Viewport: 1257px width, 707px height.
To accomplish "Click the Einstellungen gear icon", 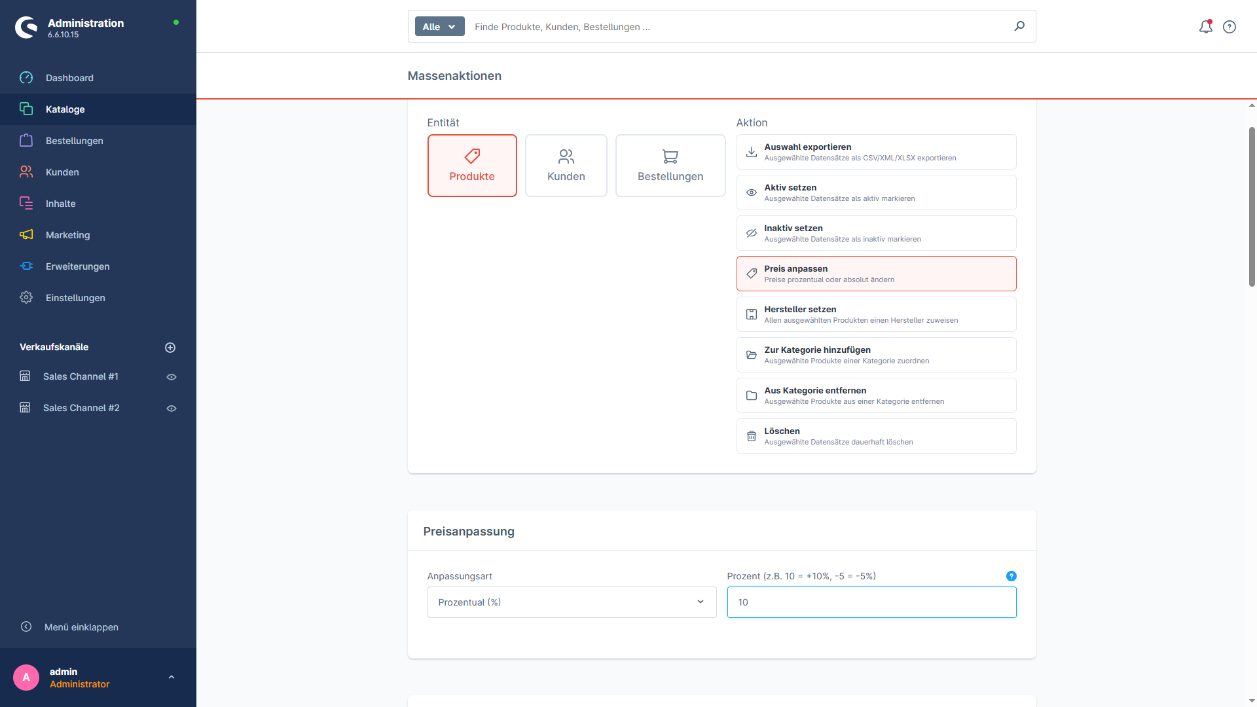I will tap(26, 298).
